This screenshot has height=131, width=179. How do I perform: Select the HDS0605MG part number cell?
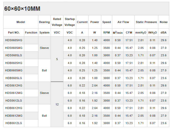(14, 48)
